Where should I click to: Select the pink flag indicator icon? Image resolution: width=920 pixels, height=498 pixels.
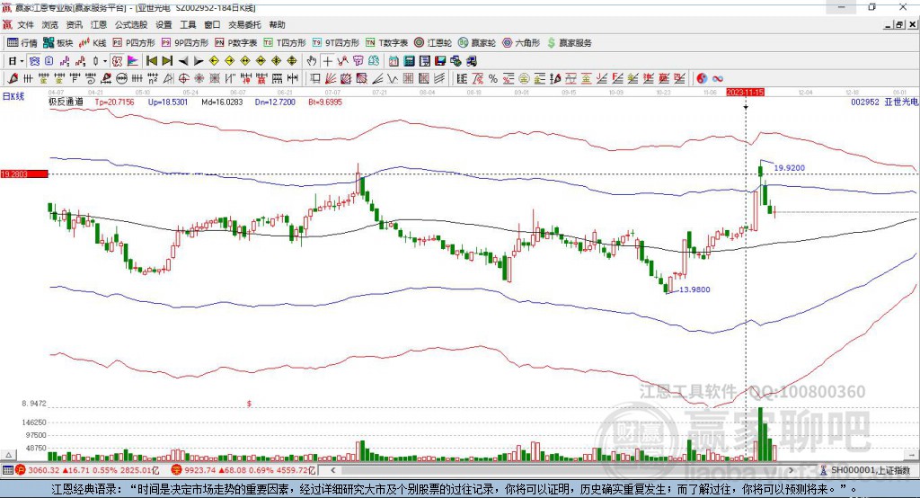(x=133, y=61)
